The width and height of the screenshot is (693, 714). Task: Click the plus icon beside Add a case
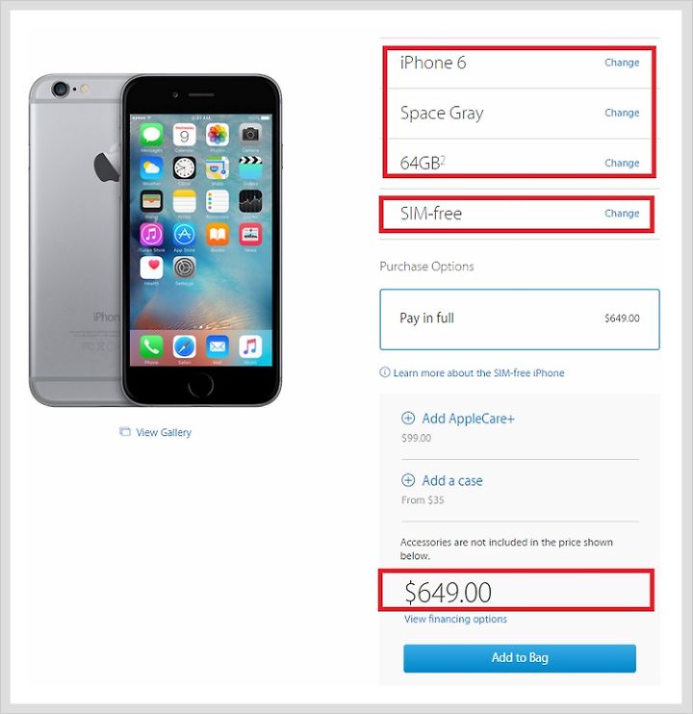click(408, 480)
